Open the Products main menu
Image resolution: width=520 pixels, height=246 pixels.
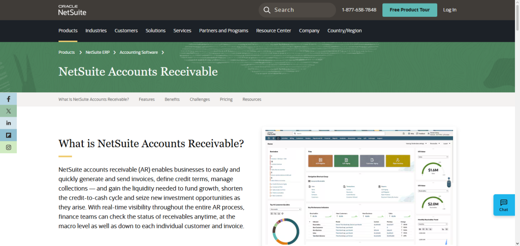[x=68, y=30]
